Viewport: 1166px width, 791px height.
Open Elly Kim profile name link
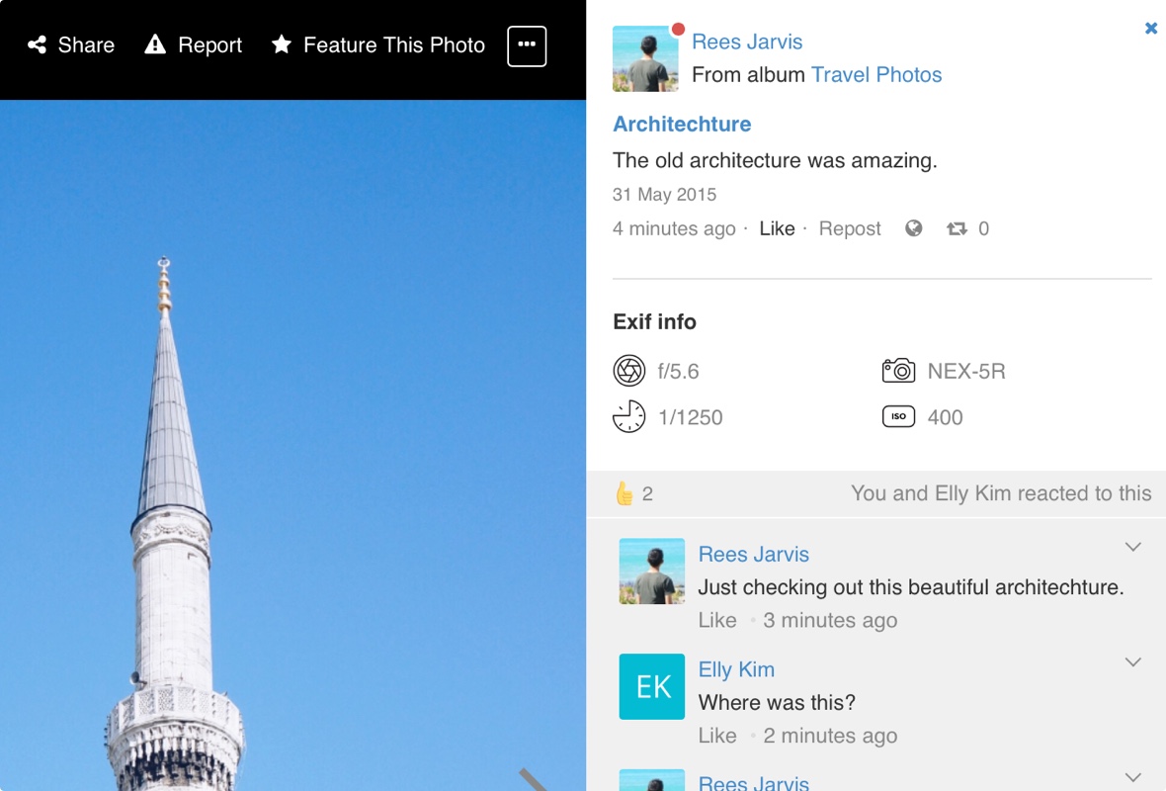(736, 669)
